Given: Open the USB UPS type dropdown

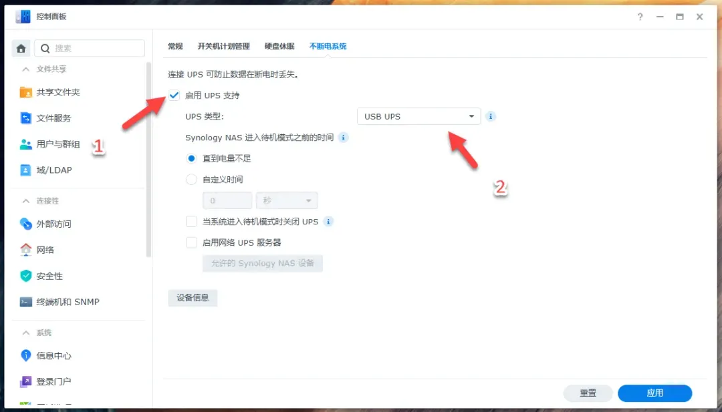Looking at the screenshot, I should tap(418, 116).
